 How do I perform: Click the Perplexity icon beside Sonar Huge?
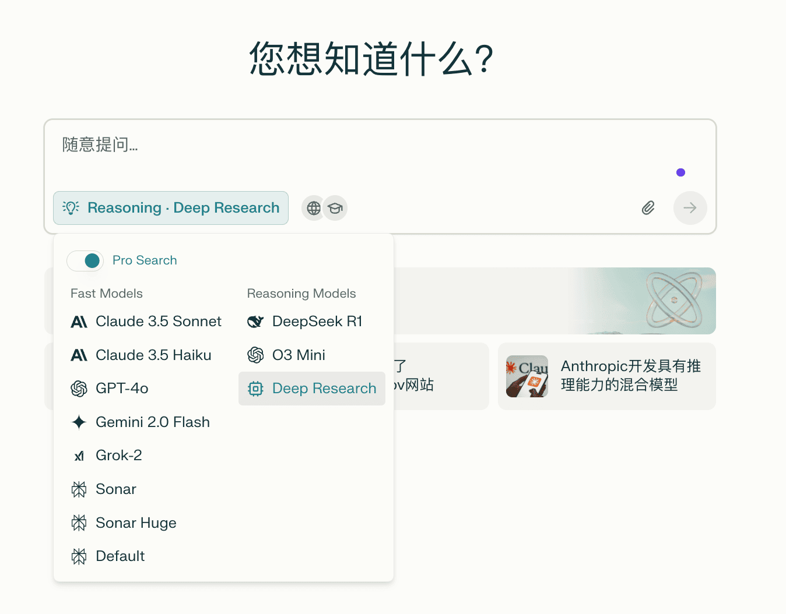[x=79, y=523]
